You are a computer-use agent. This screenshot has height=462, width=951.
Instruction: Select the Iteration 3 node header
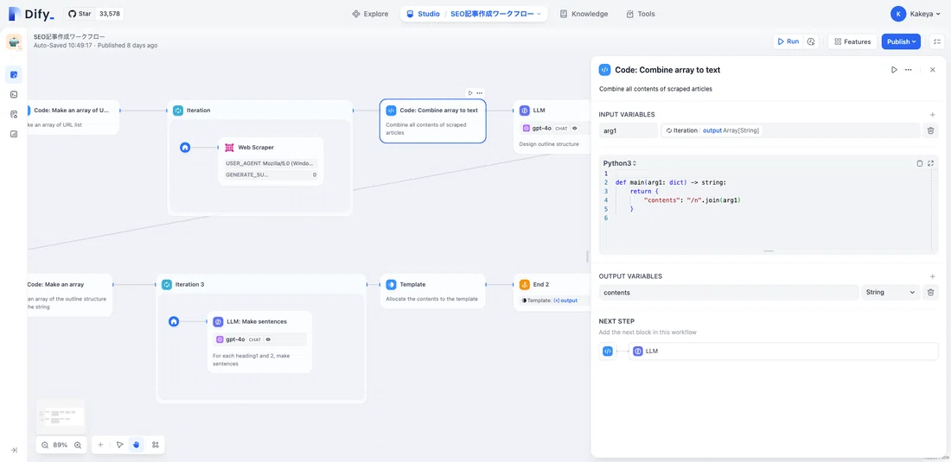(x=261, y=284)
